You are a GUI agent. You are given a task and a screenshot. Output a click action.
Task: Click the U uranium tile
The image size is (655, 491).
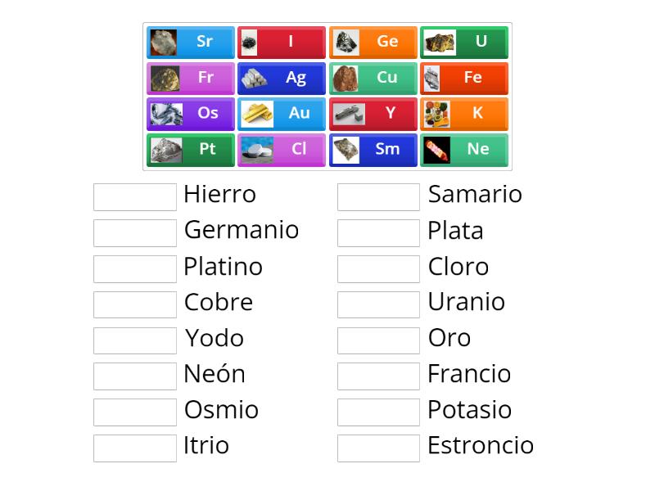click(463, 42)
